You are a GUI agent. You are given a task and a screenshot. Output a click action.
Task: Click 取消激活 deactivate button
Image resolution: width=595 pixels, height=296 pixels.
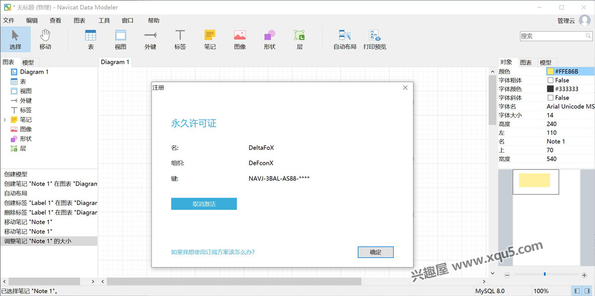click(x=204, y=204)
